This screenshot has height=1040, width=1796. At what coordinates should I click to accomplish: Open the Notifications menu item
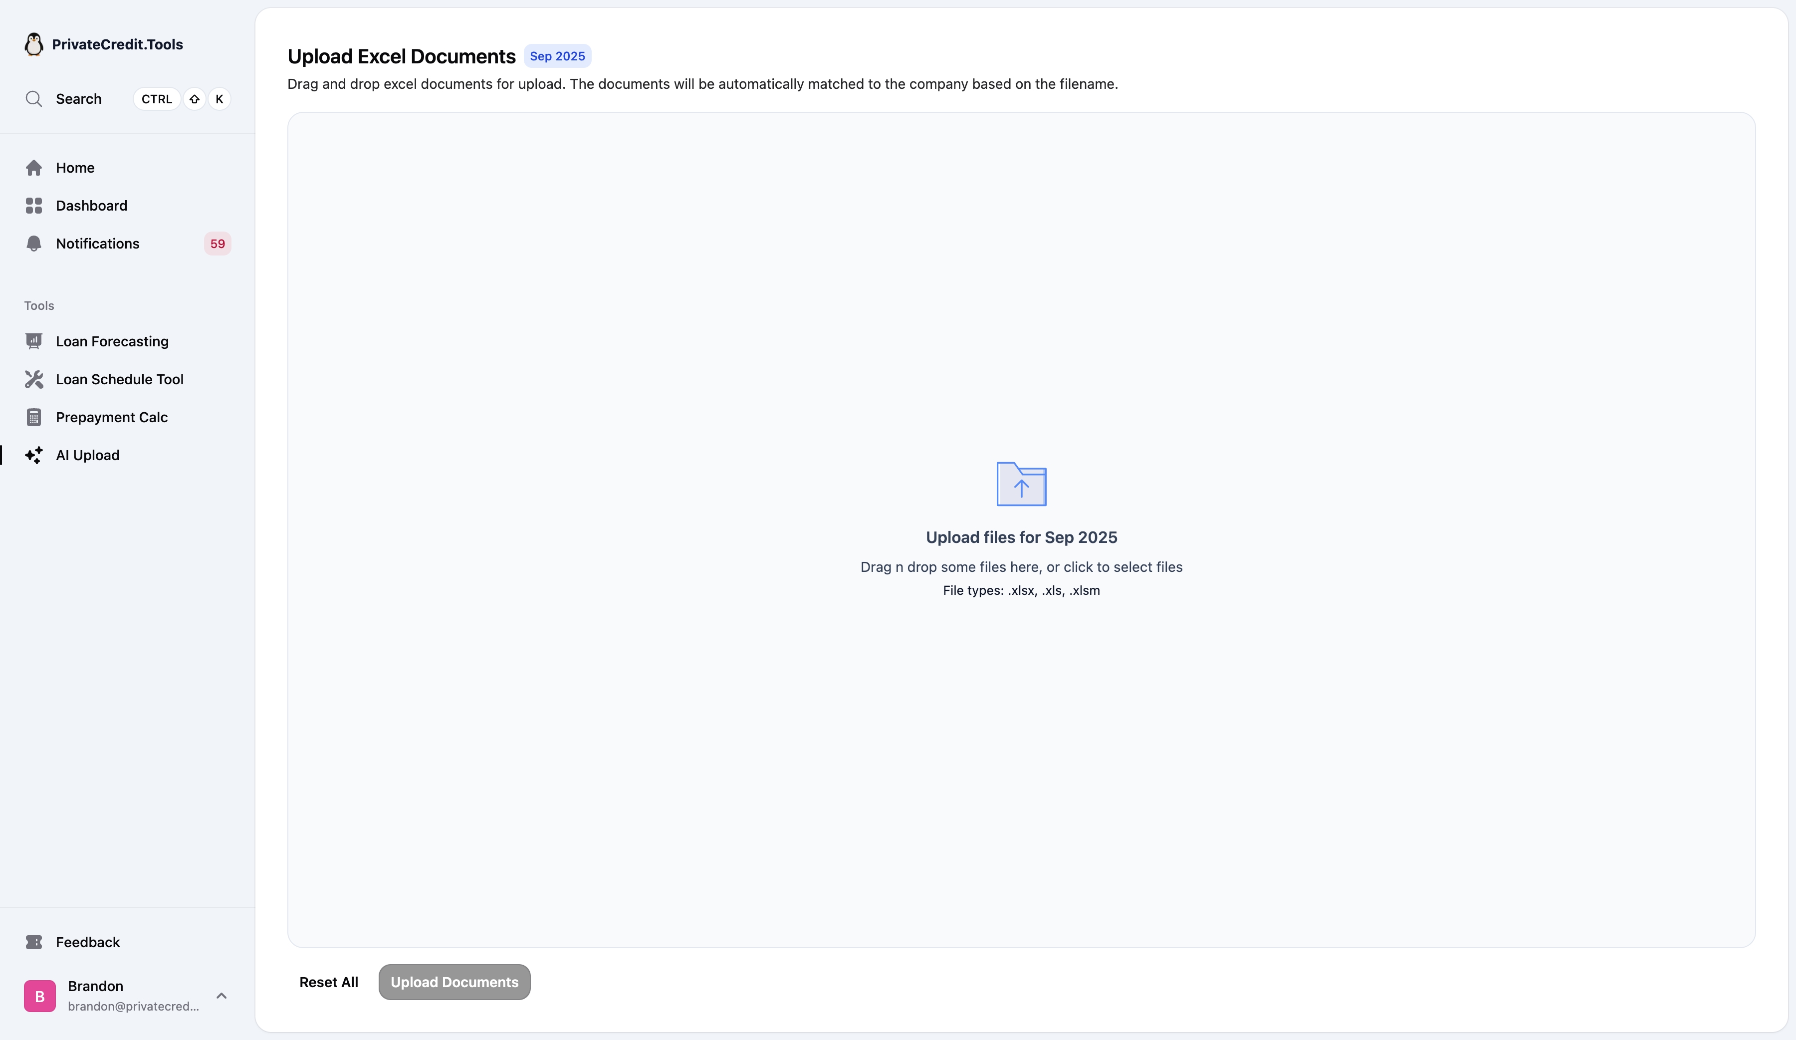[x=98, y=244]
